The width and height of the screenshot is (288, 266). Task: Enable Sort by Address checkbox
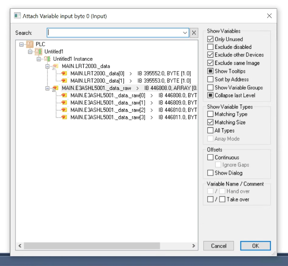[211, 79]
